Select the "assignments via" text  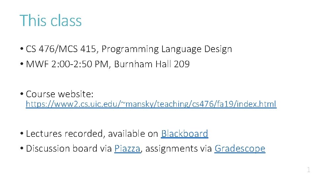(x=179, y=149)
